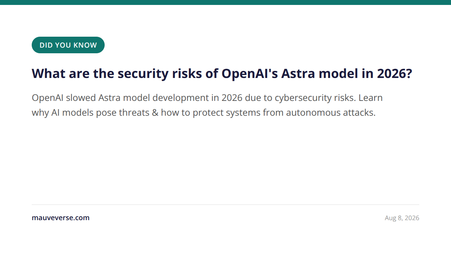Click the word "Learn" in the description
451x254 pixels.
[371, 98]
